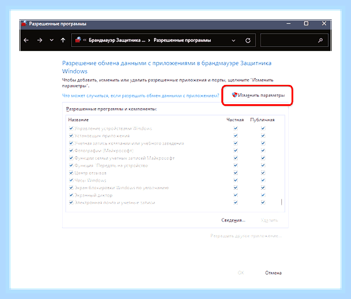This screenshot has height=299, width=351.
Task: Toggle Установщик приложения name checkbox
Action: pyautogui.click(x=71, y=136)
